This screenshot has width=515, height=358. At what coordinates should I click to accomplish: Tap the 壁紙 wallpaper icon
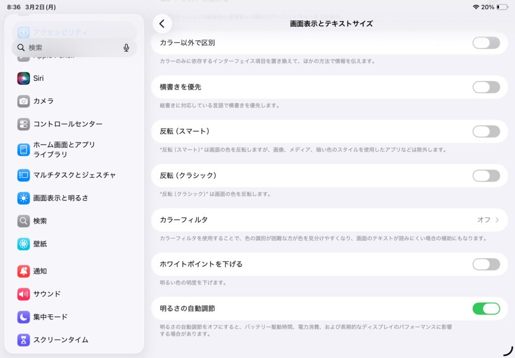[x=24, y=244]
